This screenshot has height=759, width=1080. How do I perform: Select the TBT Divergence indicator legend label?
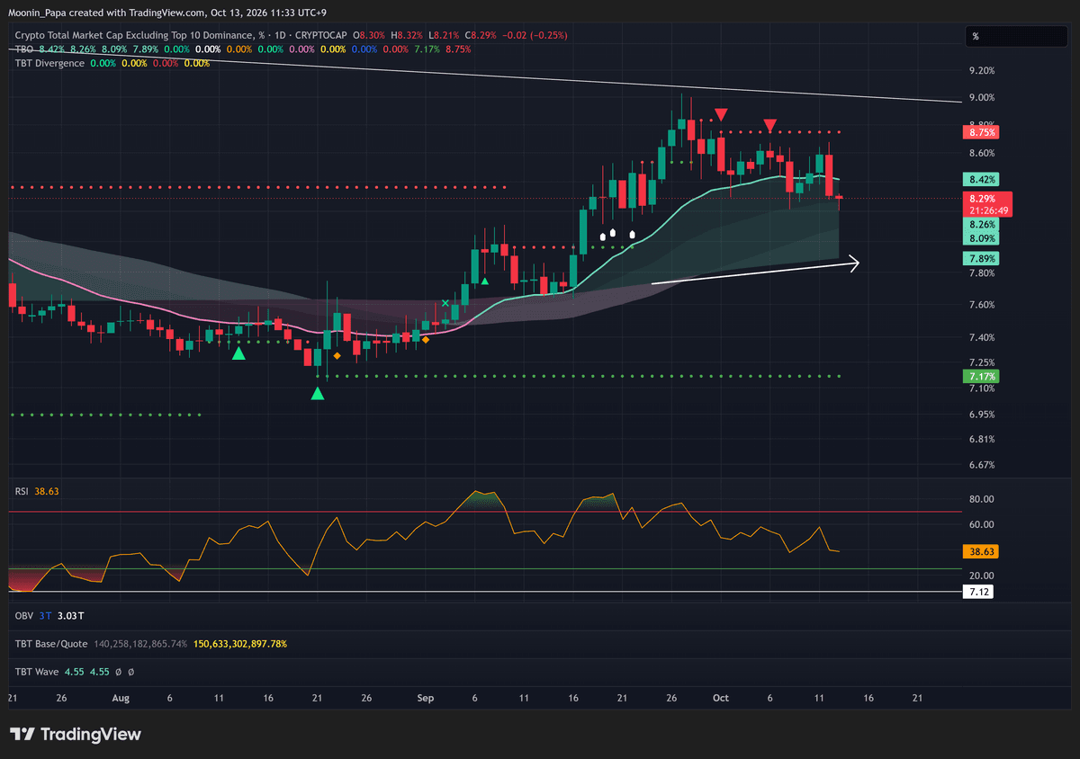click(50, 63)
